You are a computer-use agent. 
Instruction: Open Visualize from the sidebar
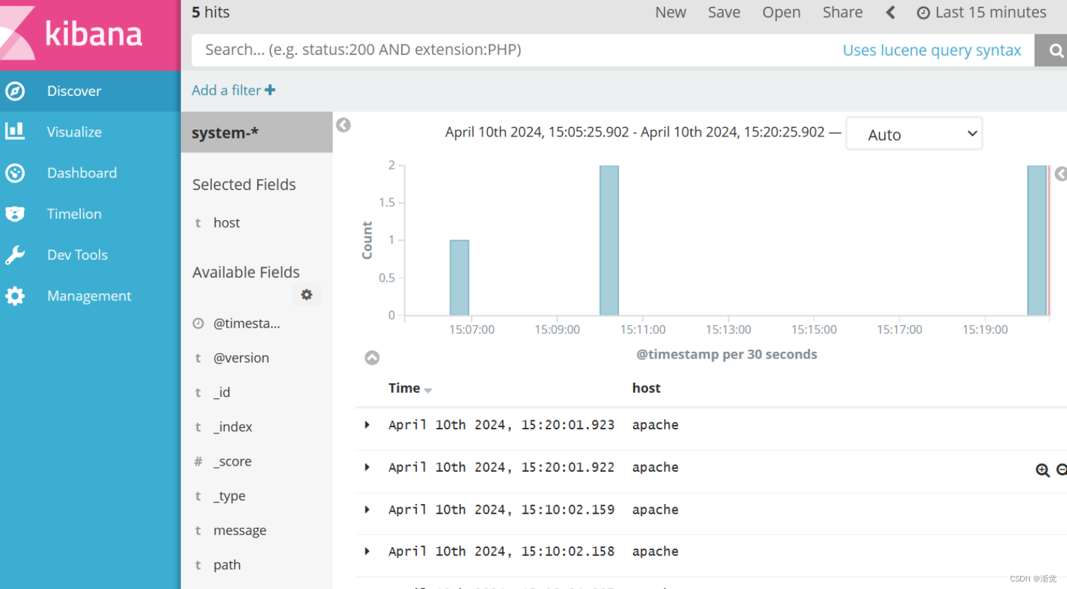(x=90, y=132)
